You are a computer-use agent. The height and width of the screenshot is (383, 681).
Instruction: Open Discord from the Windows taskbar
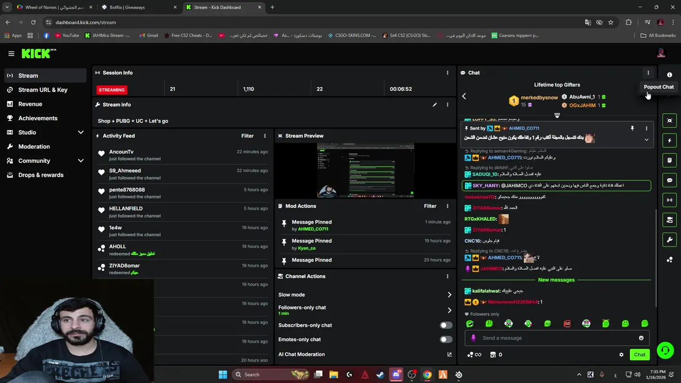point(396,374)
